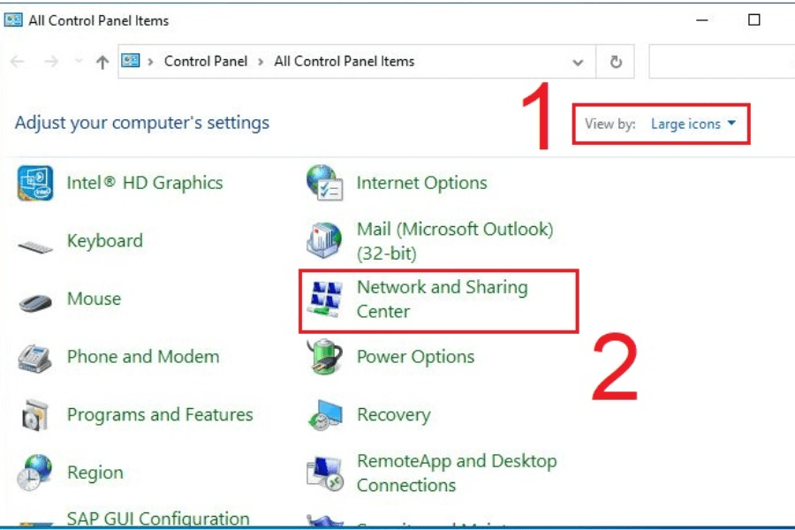Open the Internet Options icon
Screen dimensions: 795x530
click(324, 184)
